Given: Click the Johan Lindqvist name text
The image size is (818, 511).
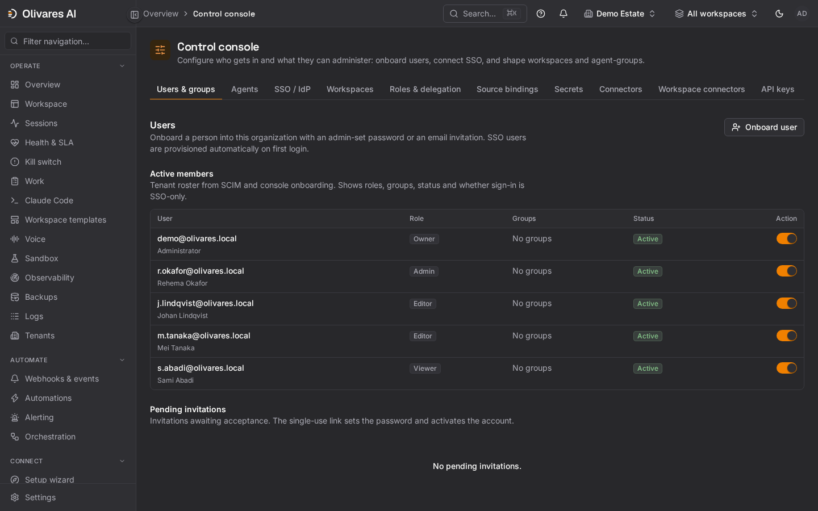Looking at the screenshot, I should point(182,316).
